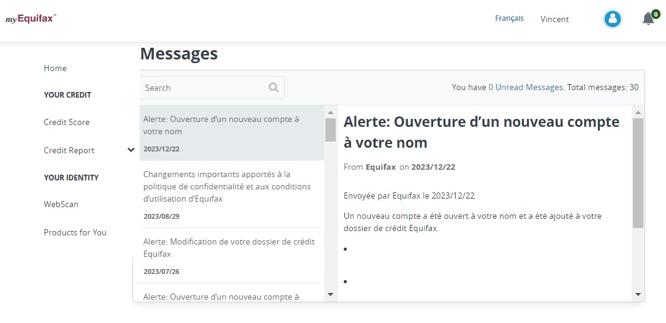Expand the Credit Report chevron
This screenshot has width=666, height=323.
click(x=131, y=150)
